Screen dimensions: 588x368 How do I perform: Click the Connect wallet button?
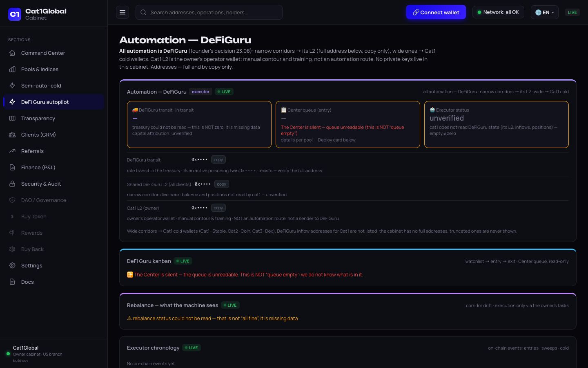[x=436, y=12]
